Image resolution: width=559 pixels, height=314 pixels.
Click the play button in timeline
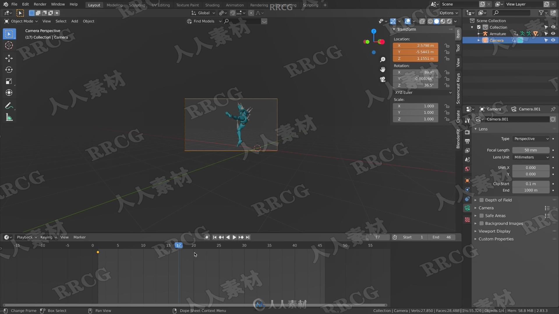[x=233, y=237]
